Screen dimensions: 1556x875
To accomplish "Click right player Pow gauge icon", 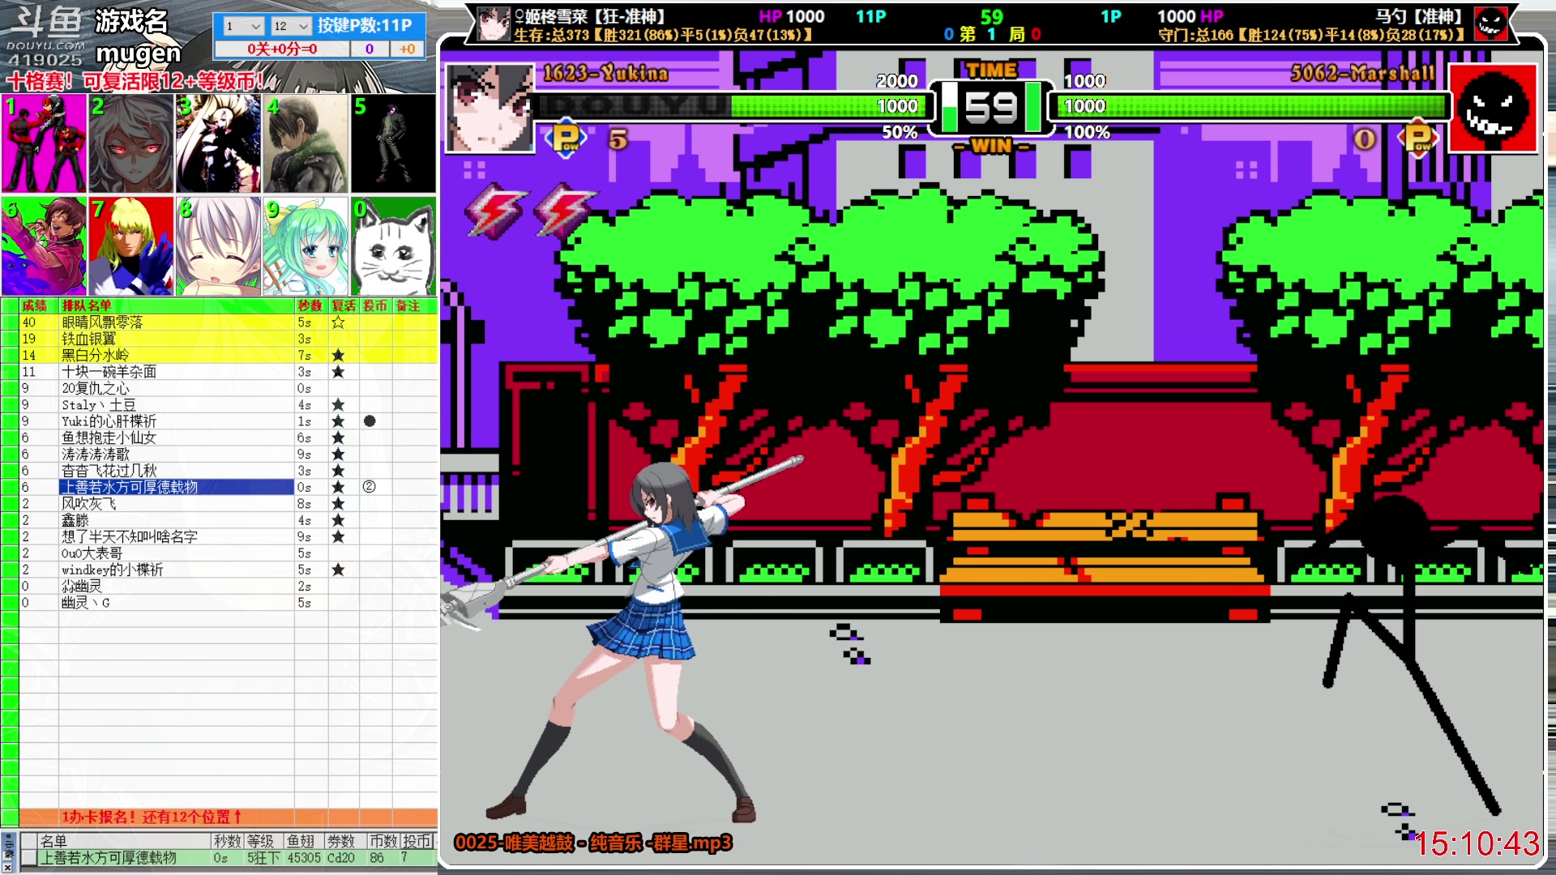I will click(1418, 139).
